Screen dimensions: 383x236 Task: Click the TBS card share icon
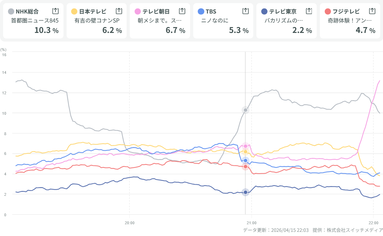(245, 11)
